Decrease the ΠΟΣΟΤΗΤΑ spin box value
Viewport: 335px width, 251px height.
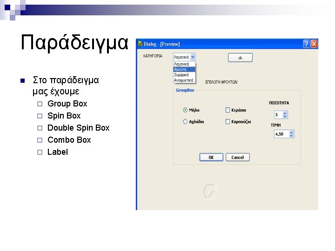click(x=285, y=117)
